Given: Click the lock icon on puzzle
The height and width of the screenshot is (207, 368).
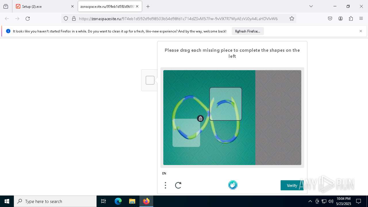Looking at the screenshot, I should coord(200,118).
